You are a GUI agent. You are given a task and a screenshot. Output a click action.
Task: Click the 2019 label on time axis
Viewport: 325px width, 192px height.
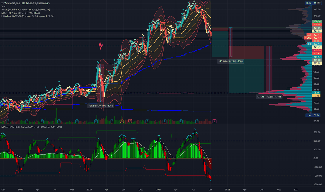20,190
